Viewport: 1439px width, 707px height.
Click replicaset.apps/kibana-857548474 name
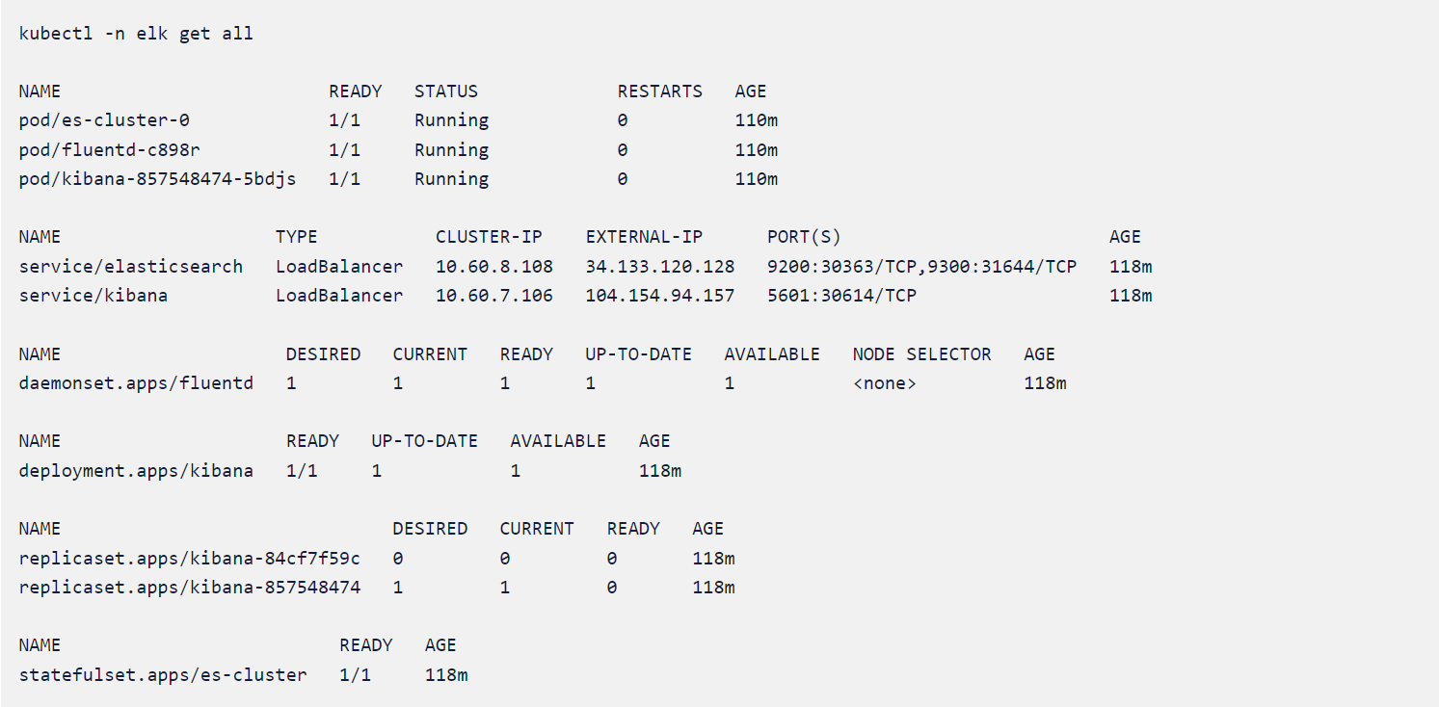tap(190, 588)
